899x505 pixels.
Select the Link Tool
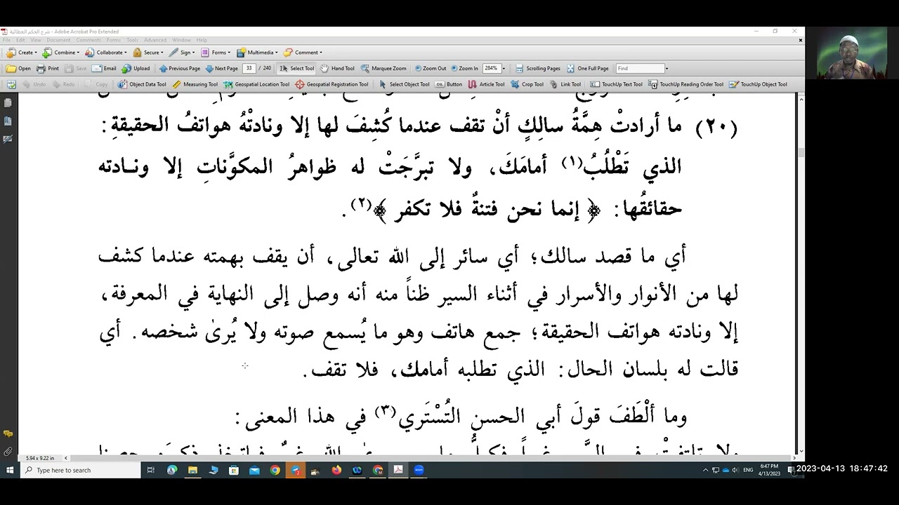tap(565, 84)
